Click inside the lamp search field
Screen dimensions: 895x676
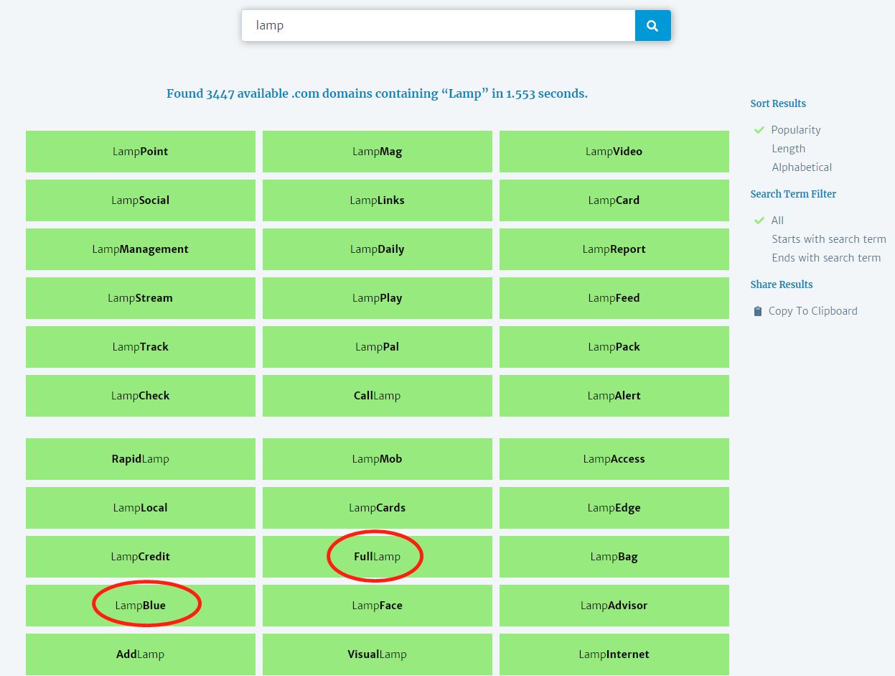click(438, 26)
